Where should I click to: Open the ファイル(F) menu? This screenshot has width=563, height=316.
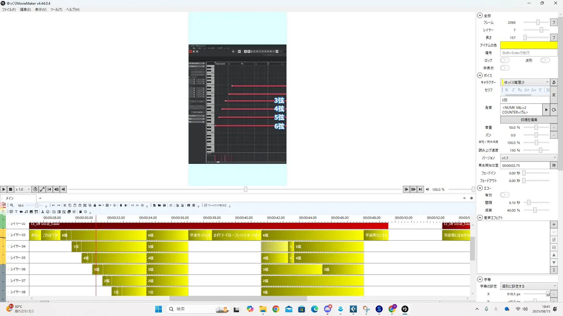coord(9,10)
